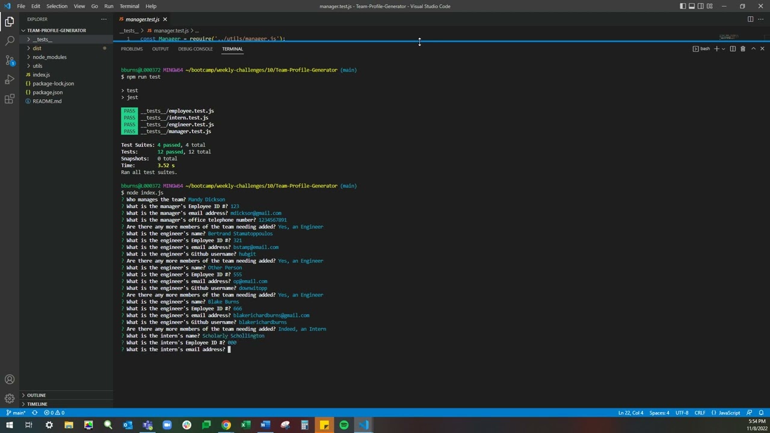Viewport: 770px width, 433px height.
Task: Synchronize changes from status bar
Action: click(35, 413)
